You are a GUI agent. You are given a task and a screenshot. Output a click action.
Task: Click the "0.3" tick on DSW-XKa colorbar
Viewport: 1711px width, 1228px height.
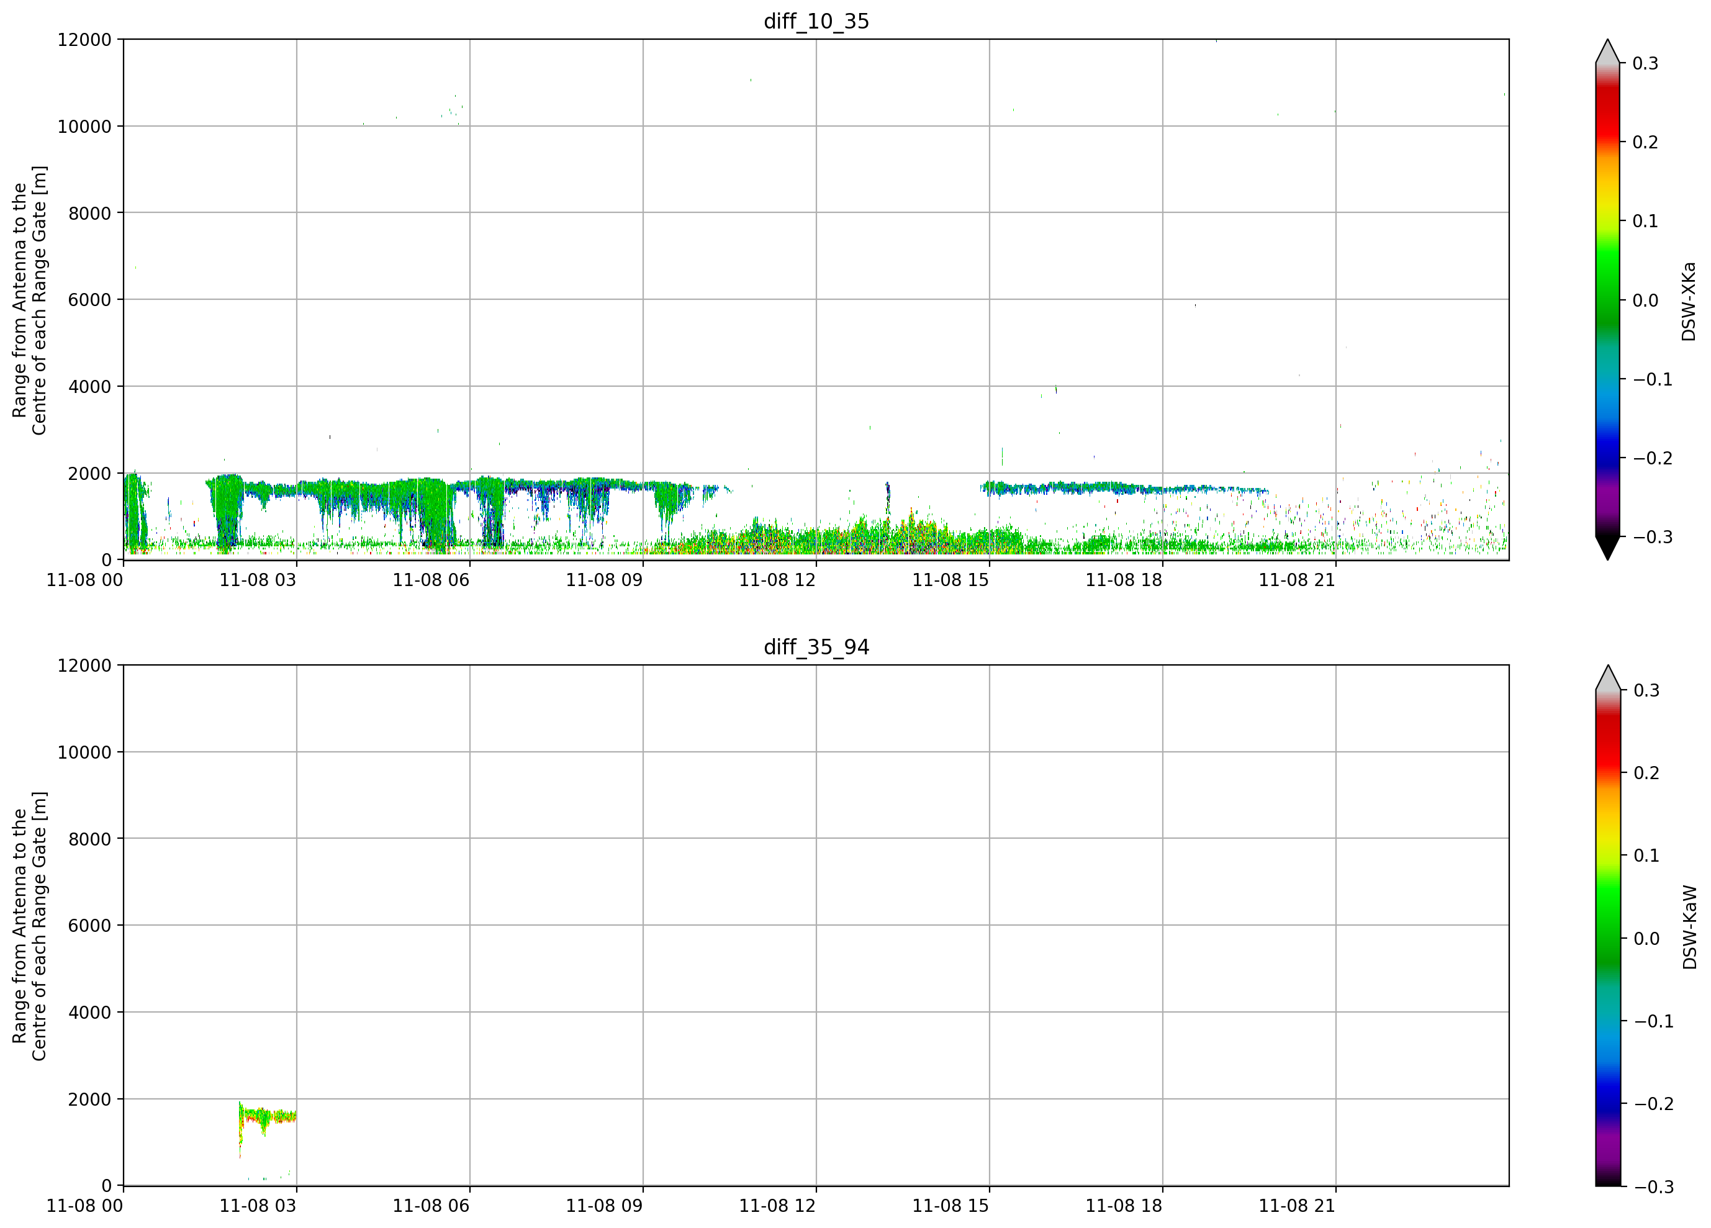1645,63
